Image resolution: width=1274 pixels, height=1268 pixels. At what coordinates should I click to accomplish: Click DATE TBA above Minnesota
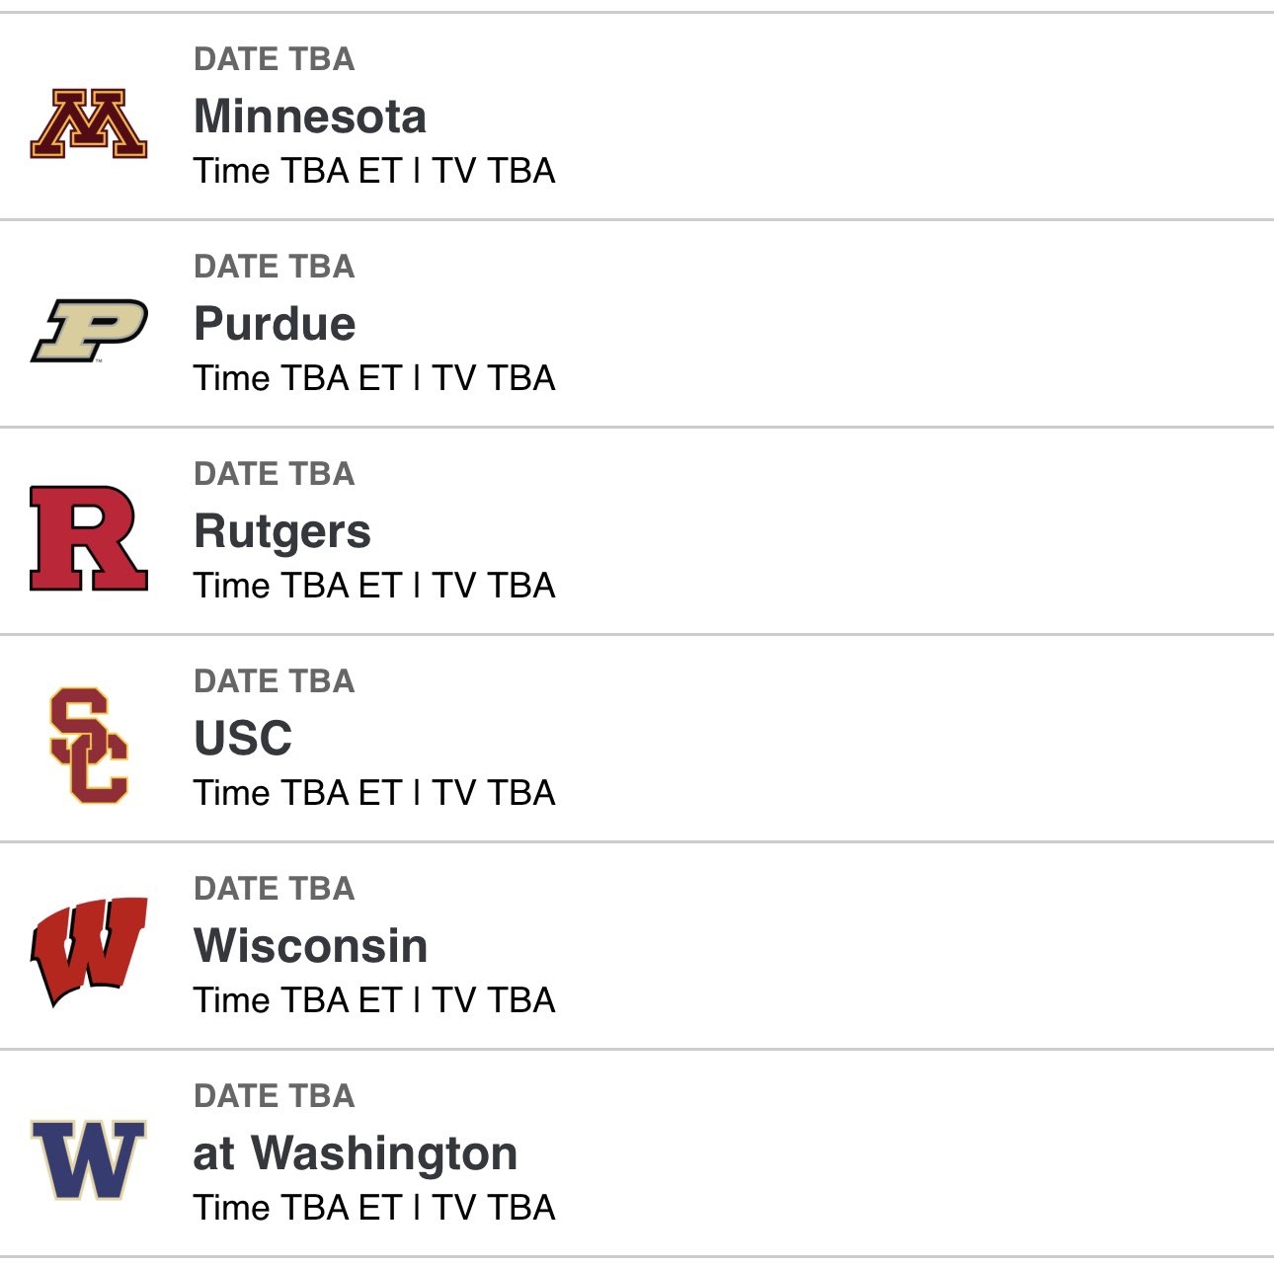pos(275,59)
